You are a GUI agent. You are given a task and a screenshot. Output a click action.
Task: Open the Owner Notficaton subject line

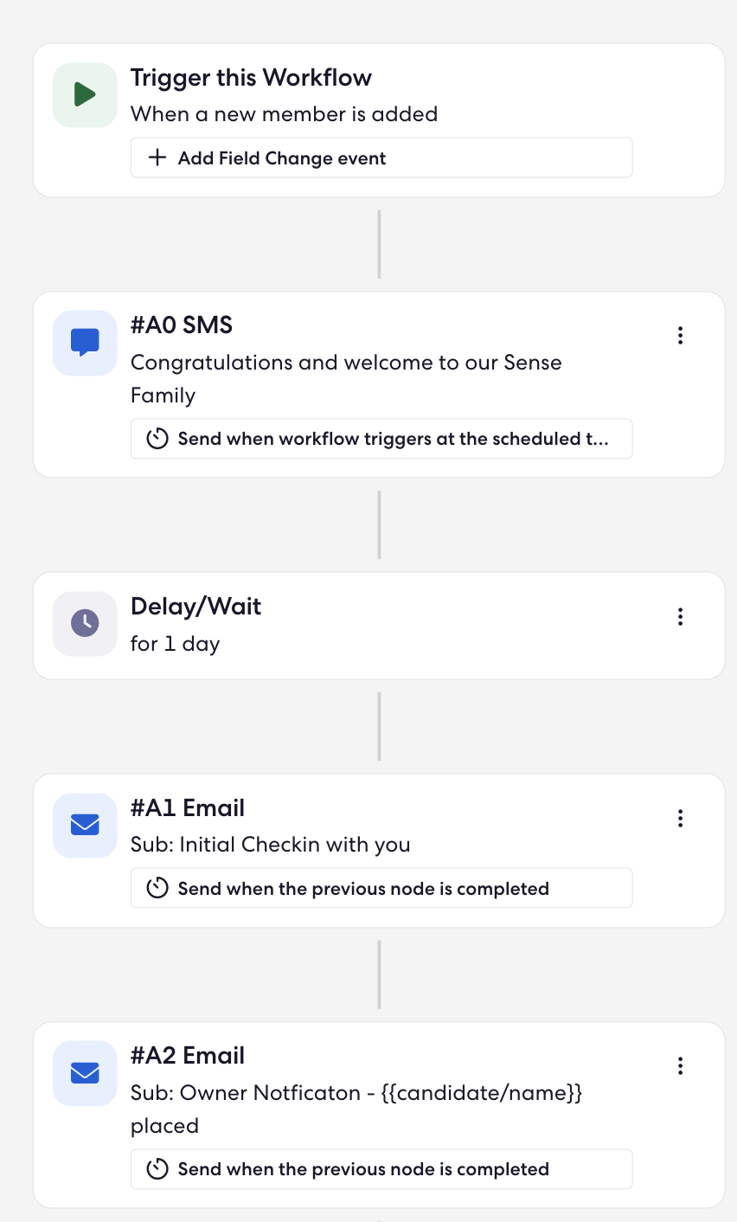(356, 1109)
